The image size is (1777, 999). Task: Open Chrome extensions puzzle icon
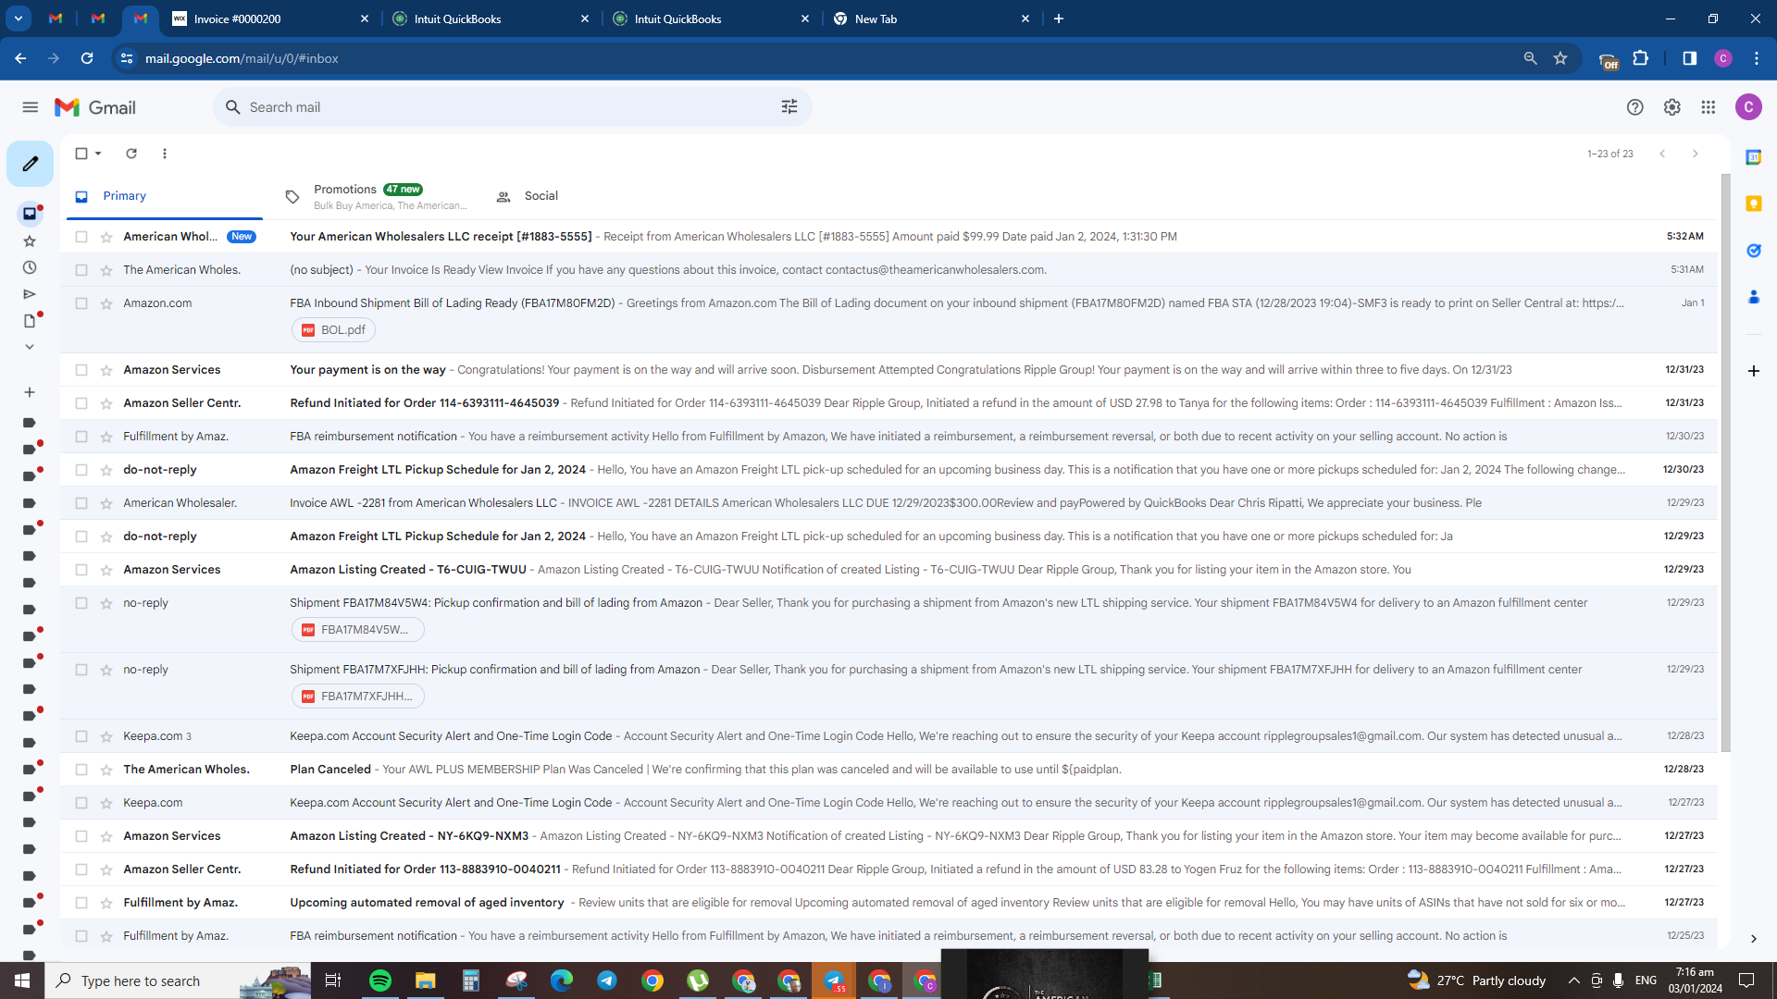click(1641, 58)
